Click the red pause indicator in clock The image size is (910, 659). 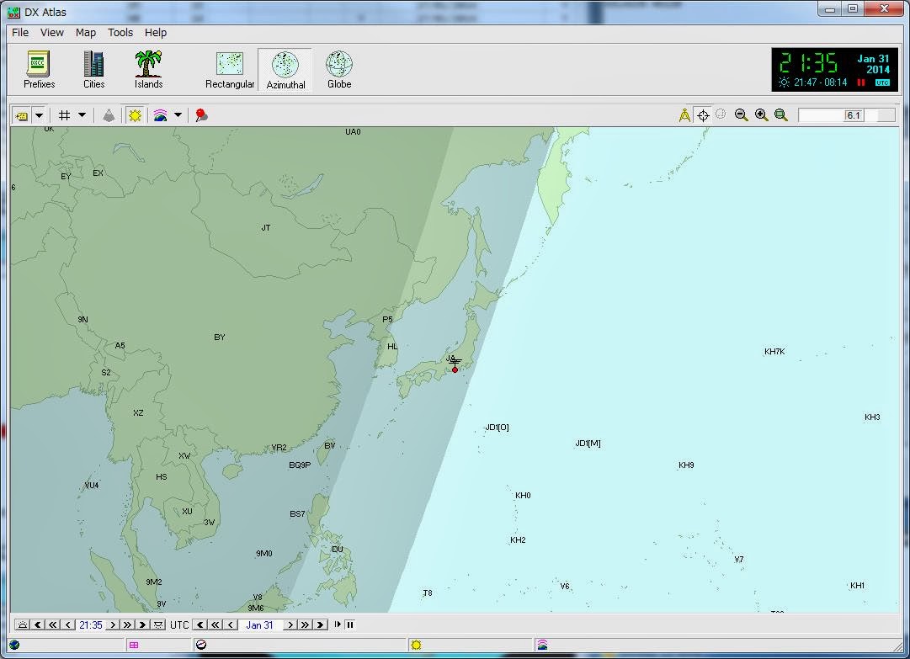(861, 82)
